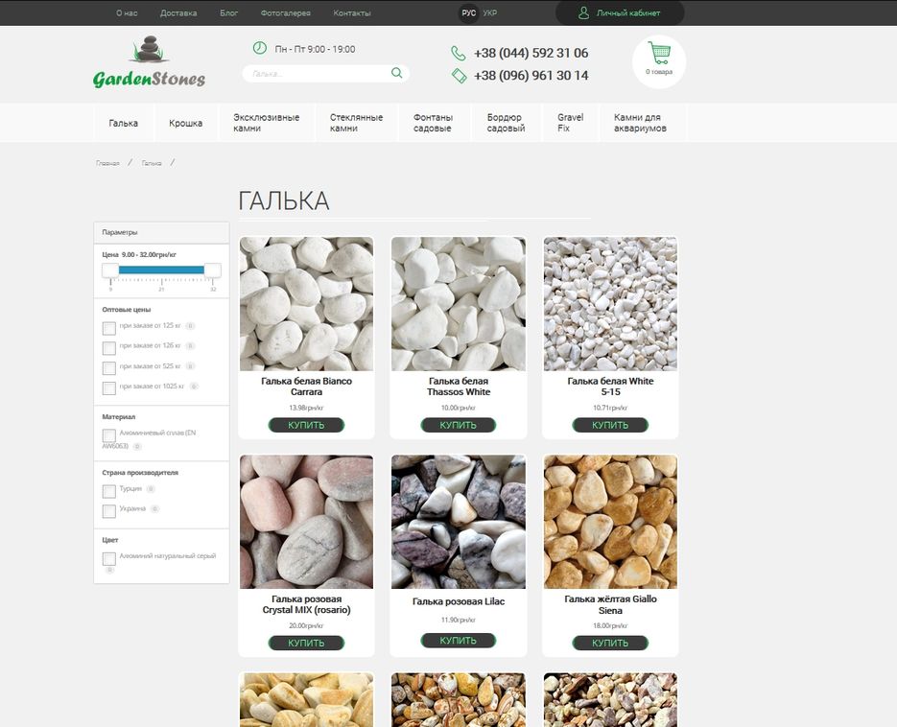Image resolution: width=897 pixels, height=727 pixels.
Task: Enable the 'при заказе от 525 кг' filter
Action: point(109,367)
